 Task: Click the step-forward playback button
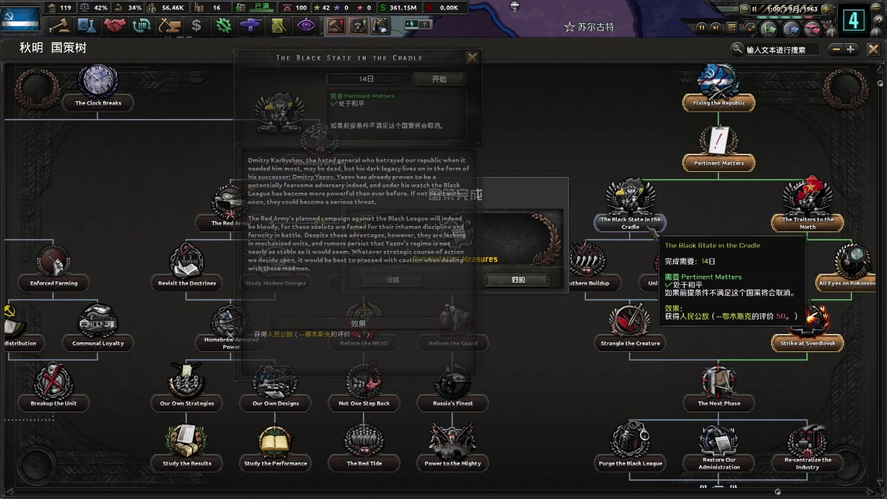[717, 28]
